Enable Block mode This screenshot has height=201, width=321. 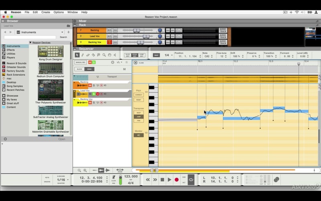click(x=79, y=69)
